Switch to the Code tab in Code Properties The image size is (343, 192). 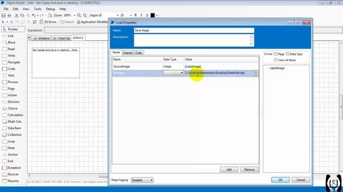pos(138,53)
